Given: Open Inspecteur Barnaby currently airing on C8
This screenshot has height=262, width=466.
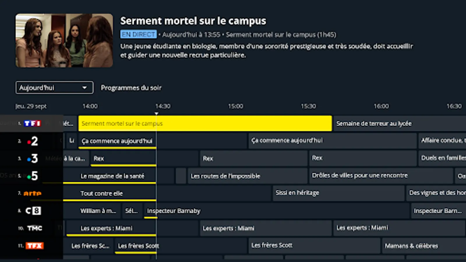Looking at the screenshot, I should pos(174,211).
